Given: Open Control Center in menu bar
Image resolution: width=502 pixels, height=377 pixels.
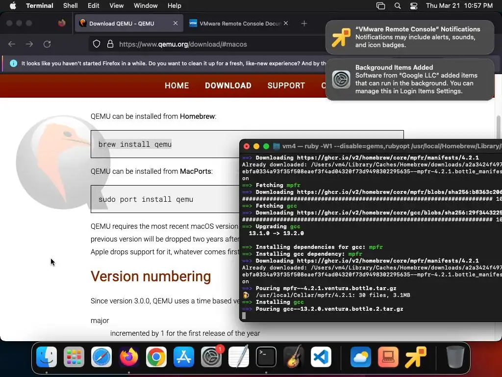Looking at the screenshot, I should [414, 6].
